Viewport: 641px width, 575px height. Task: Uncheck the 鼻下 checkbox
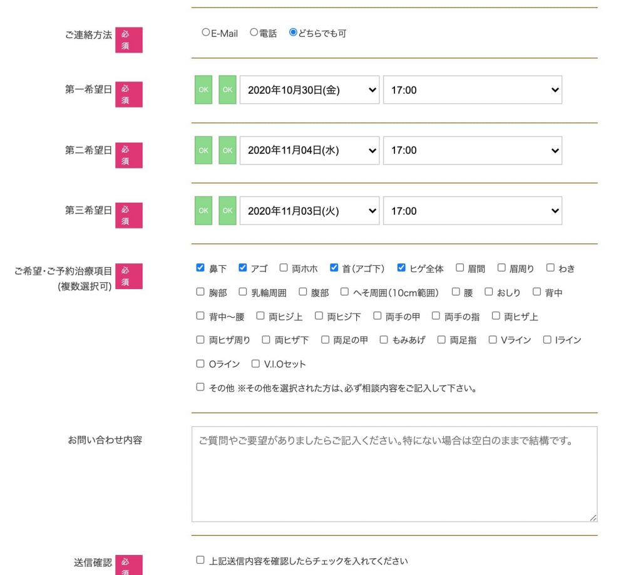(200, 268)
